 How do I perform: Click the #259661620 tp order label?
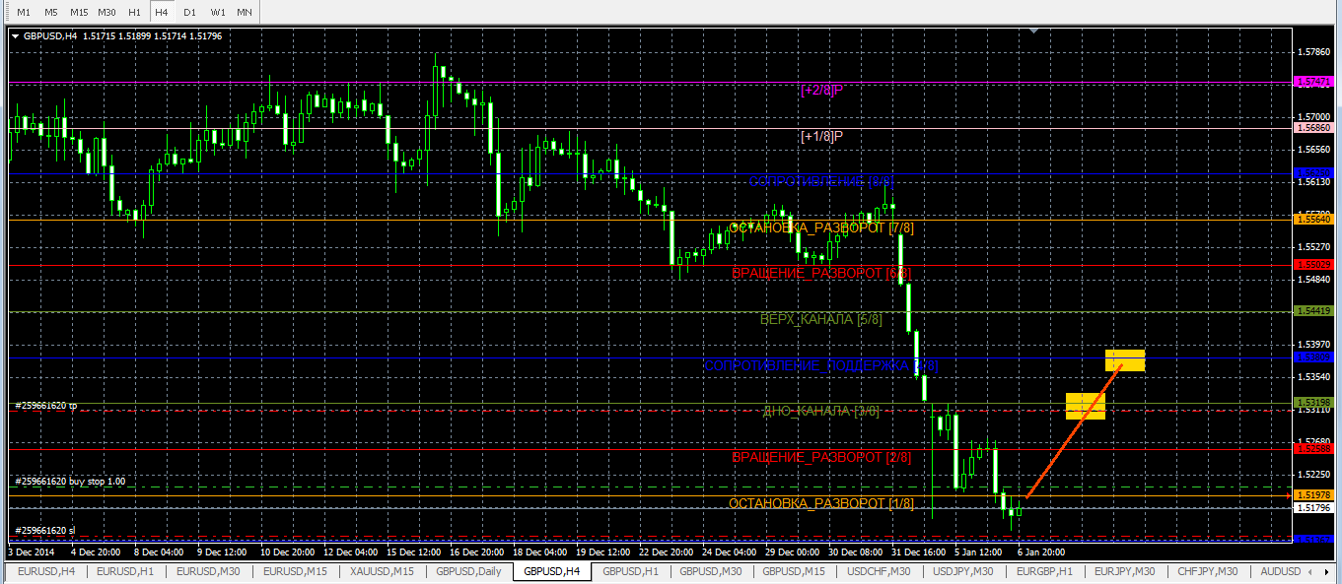[x=46, y=405]
